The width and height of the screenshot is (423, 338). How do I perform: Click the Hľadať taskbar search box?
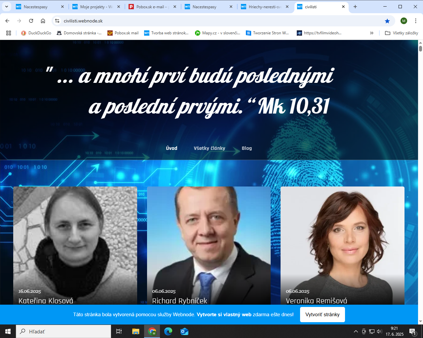pos(63,331)
